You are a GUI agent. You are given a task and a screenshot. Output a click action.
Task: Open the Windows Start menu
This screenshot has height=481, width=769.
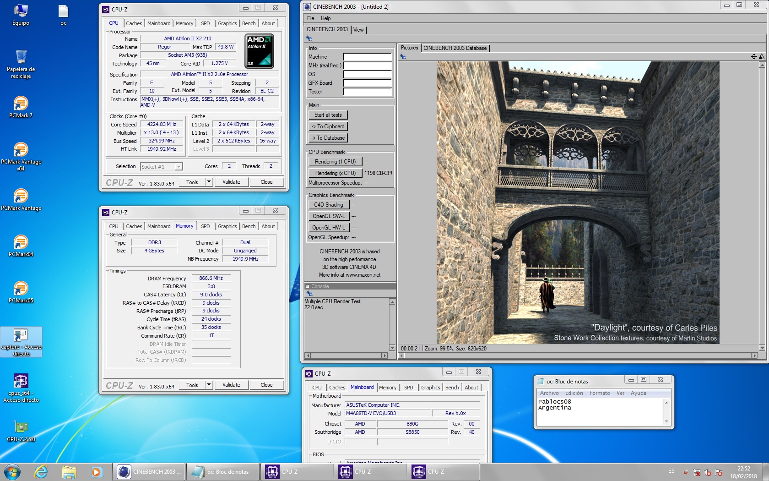point(12,471)
